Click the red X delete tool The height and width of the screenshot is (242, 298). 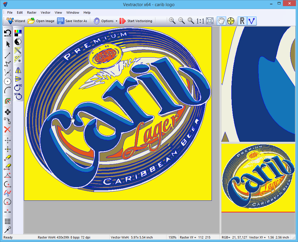tap(8, 130)
